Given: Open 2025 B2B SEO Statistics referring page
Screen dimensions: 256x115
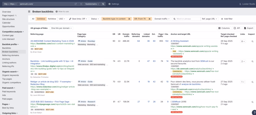Looking at the screenshot, I should pos(50,102).
